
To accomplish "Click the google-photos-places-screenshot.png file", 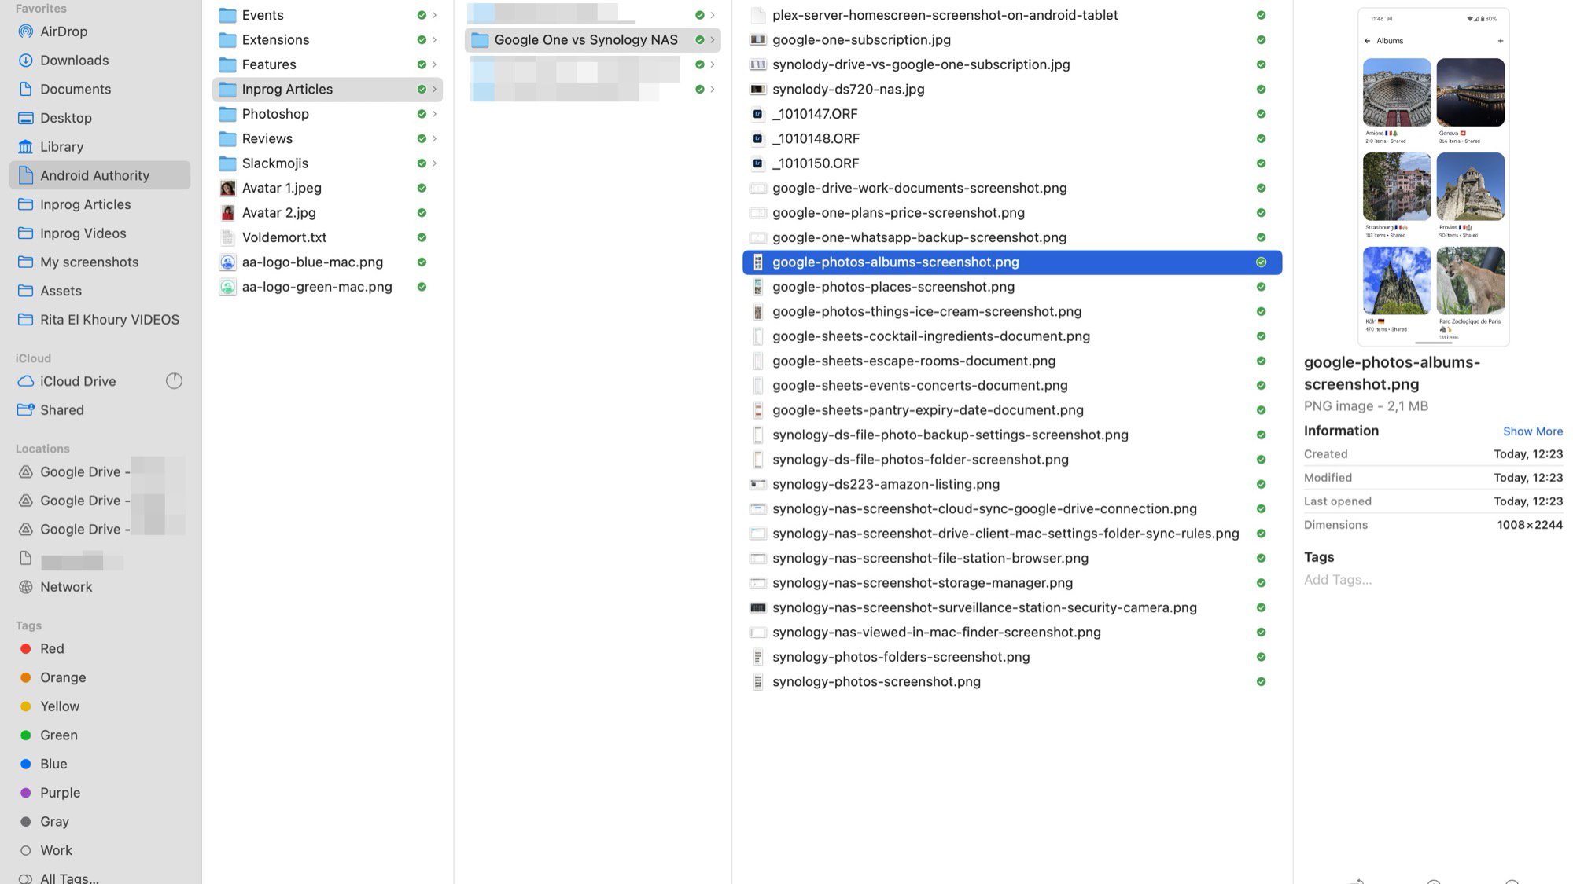I will point(893,286).
